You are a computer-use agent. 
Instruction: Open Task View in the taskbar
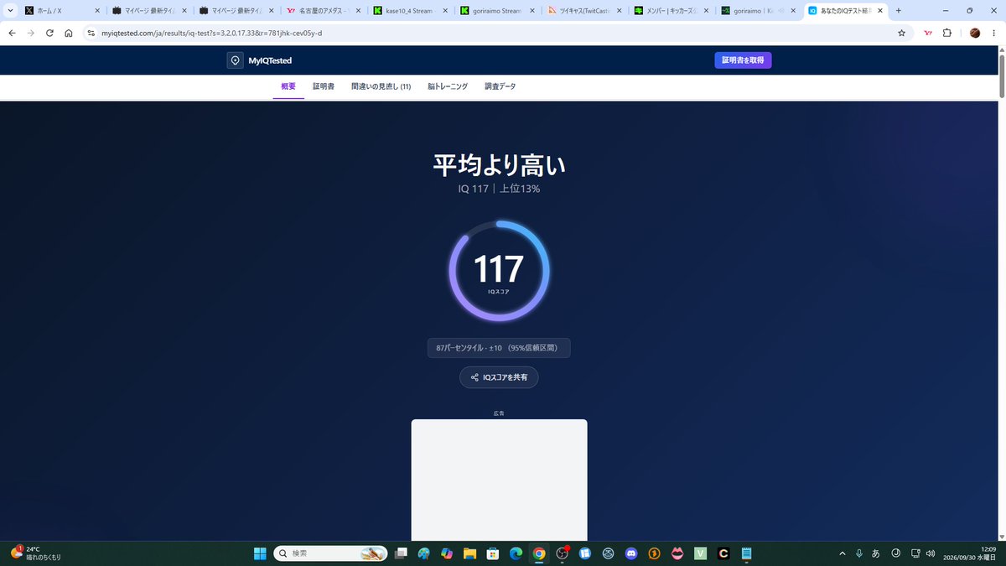click(x=402, y=553)
